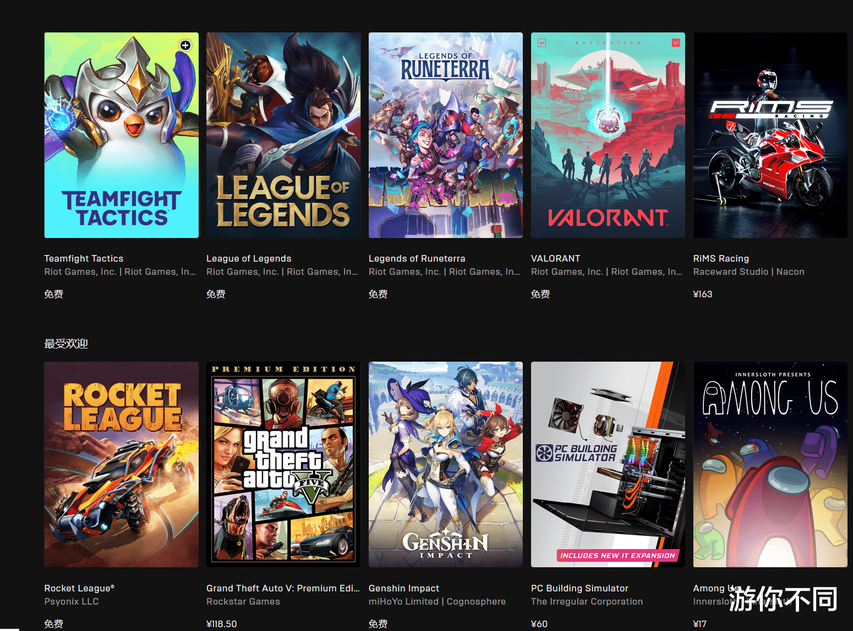853x631 pixels.
Task: Select miHoYo Limited | Cognosphere text
Action: pyautogui.click(x=437, y=601)
